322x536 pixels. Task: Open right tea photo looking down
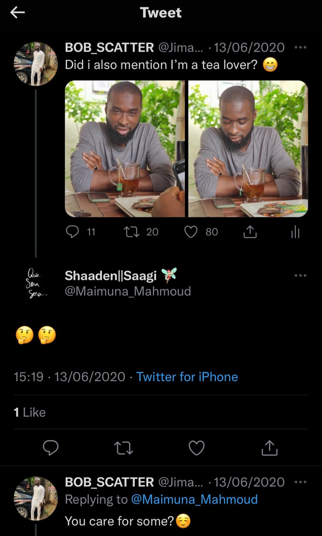tap(248, 148)
